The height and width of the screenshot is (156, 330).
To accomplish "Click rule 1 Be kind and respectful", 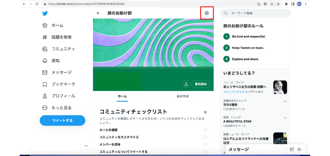I will [249, 37].
